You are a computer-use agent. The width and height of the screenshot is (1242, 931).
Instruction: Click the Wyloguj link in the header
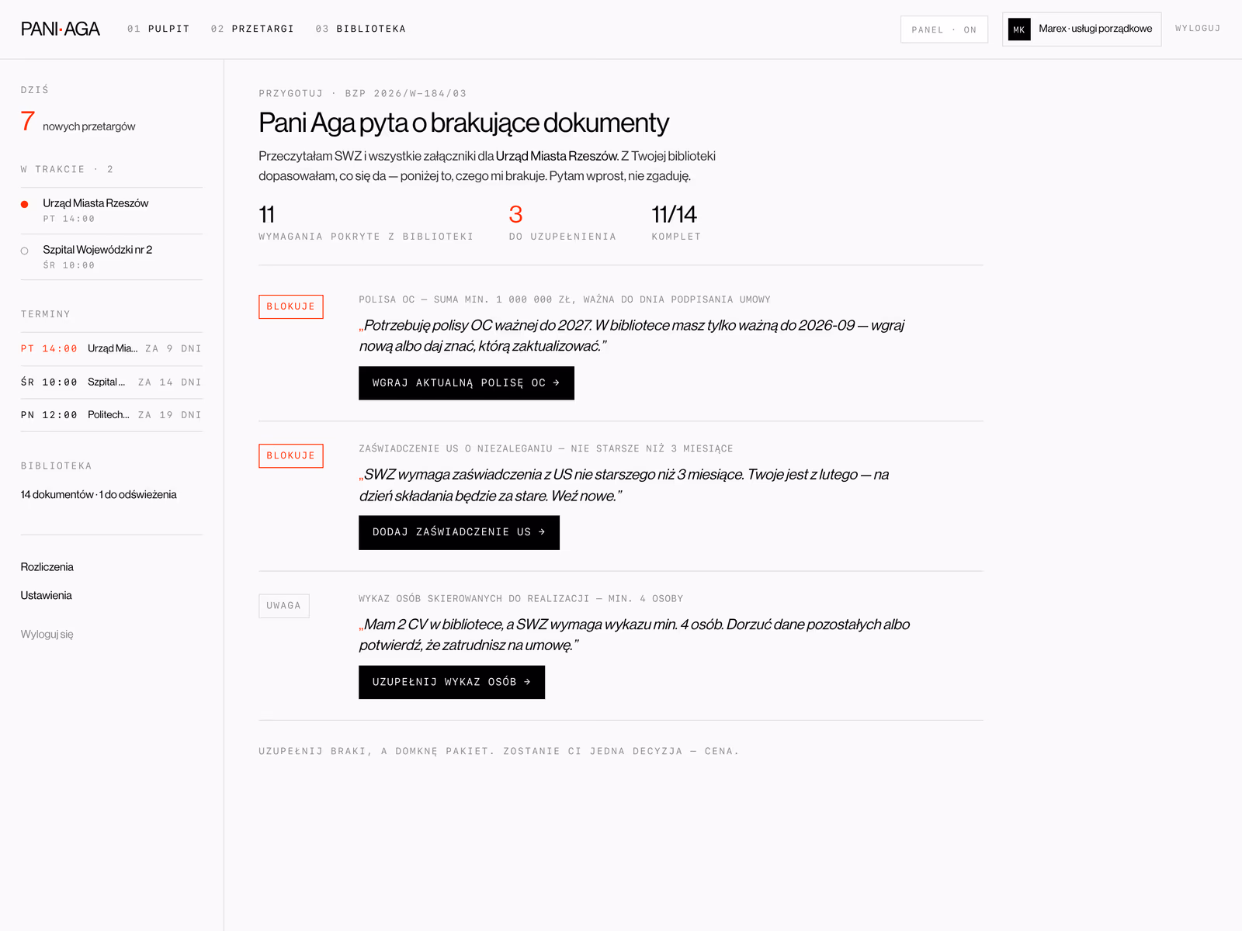pos(1197,29)
